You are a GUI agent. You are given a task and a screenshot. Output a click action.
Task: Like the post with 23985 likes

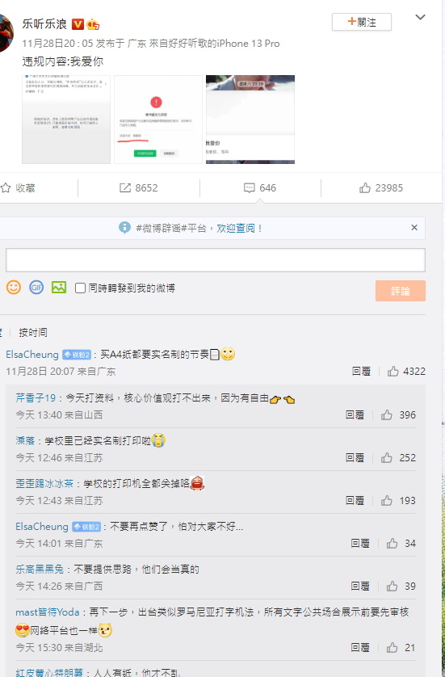(x=381, y=187)
